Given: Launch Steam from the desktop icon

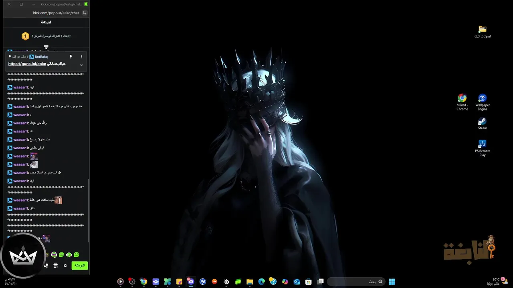Looking at the screenshot, I should coord(483,124).
